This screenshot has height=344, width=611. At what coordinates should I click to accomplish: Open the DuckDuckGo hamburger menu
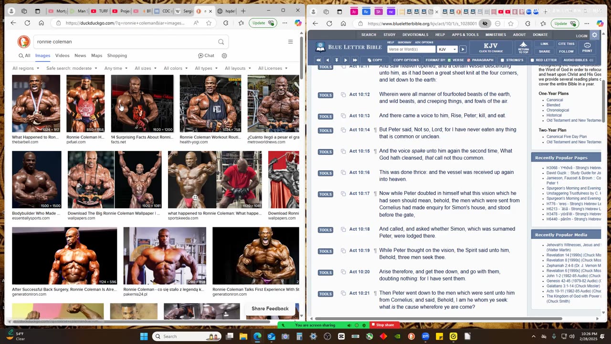[x=290, y=42]
